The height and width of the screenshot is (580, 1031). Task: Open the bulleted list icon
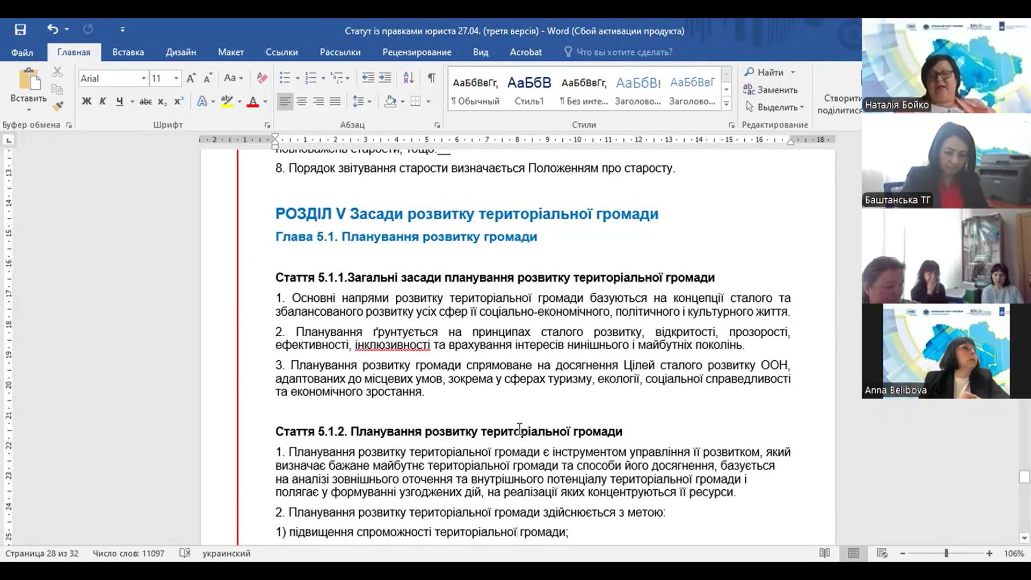[x=285, y=78]
